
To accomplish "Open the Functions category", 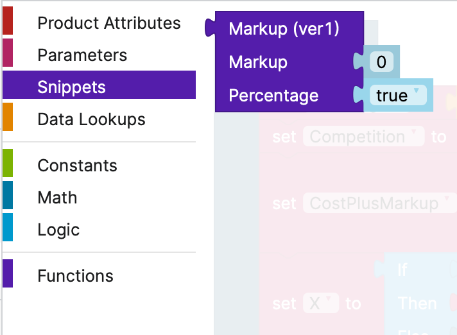I will point(75,276).
